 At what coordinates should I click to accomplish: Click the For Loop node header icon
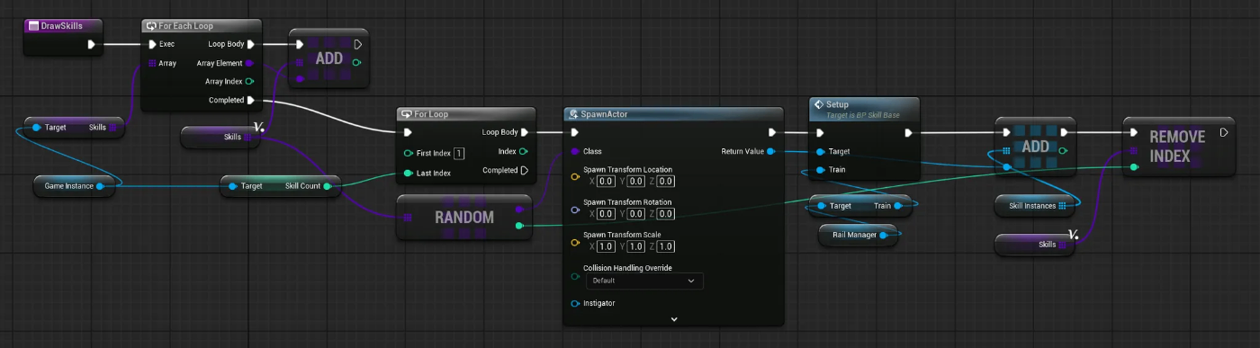(406, 114)
